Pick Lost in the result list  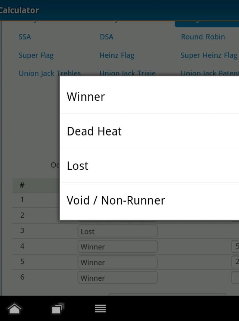tap(149, 165)
